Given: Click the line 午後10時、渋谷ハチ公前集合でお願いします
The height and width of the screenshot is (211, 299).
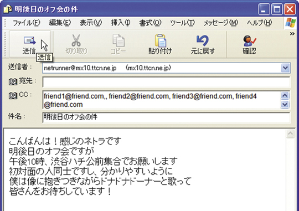Looking at the screenshot, I should coord(93,161).
